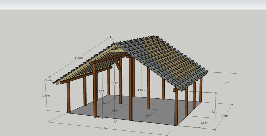Select the light-colored gable fascia board
The image size is (266, 136).
click(88, 64)
